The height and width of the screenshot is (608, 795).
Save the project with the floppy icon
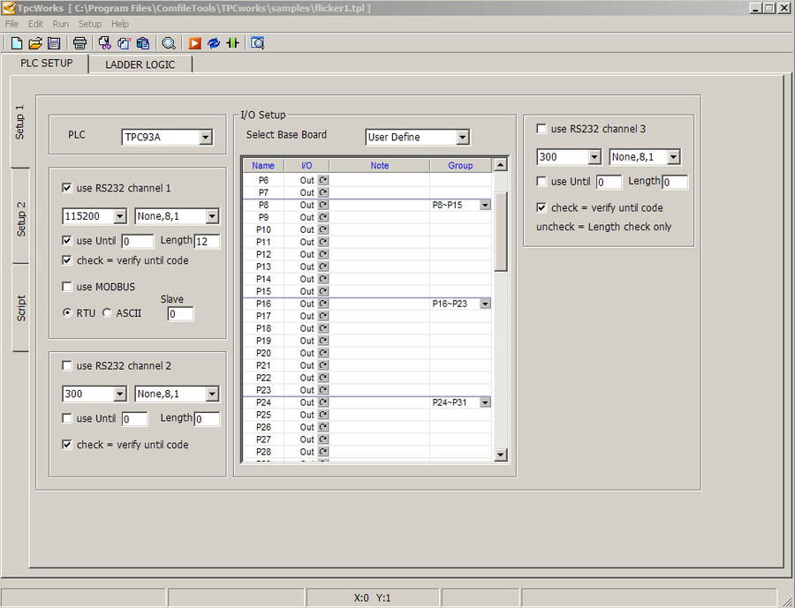pyautogui.click(x=54, y=43)
